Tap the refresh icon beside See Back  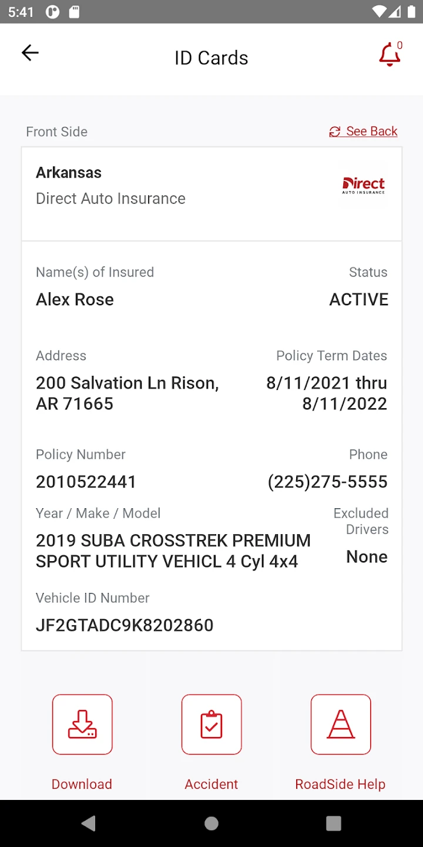click(x=335, y=132)
